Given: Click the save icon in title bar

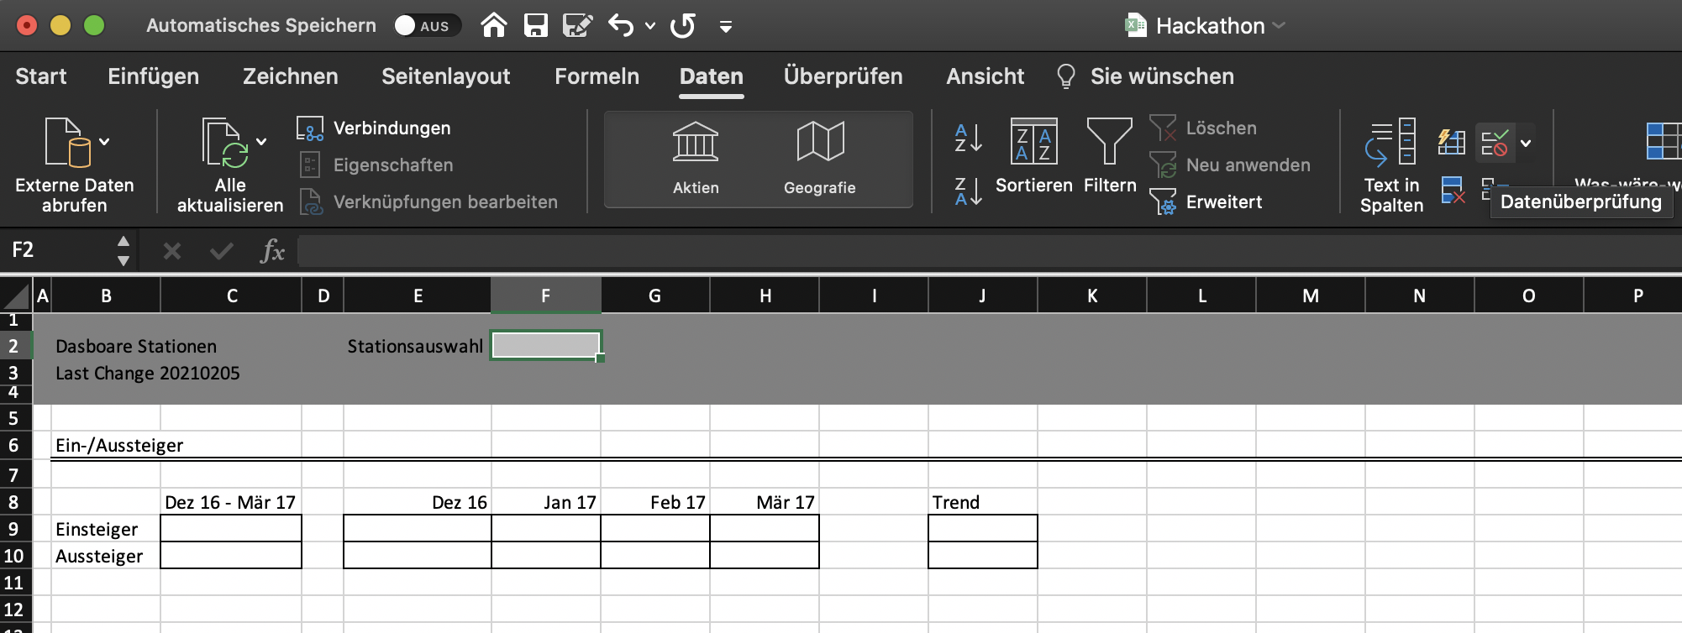Looking at the screenshot, I should coord(535,25).
